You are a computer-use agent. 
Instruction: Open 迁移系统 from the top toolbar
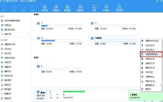(x=45, y=8)
